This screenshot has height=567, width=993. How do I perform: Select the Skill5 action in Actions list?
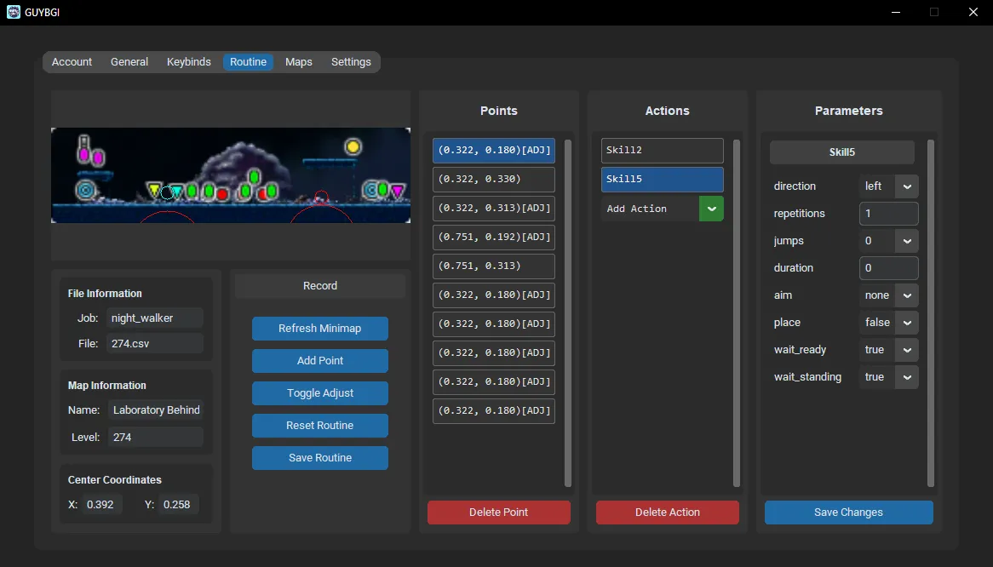tap(662, 180)
